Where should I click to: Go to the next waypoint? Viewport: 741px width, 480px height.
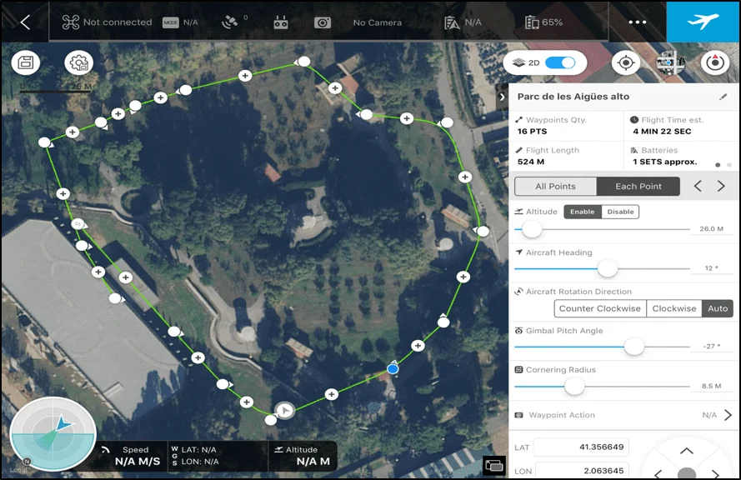721,186
